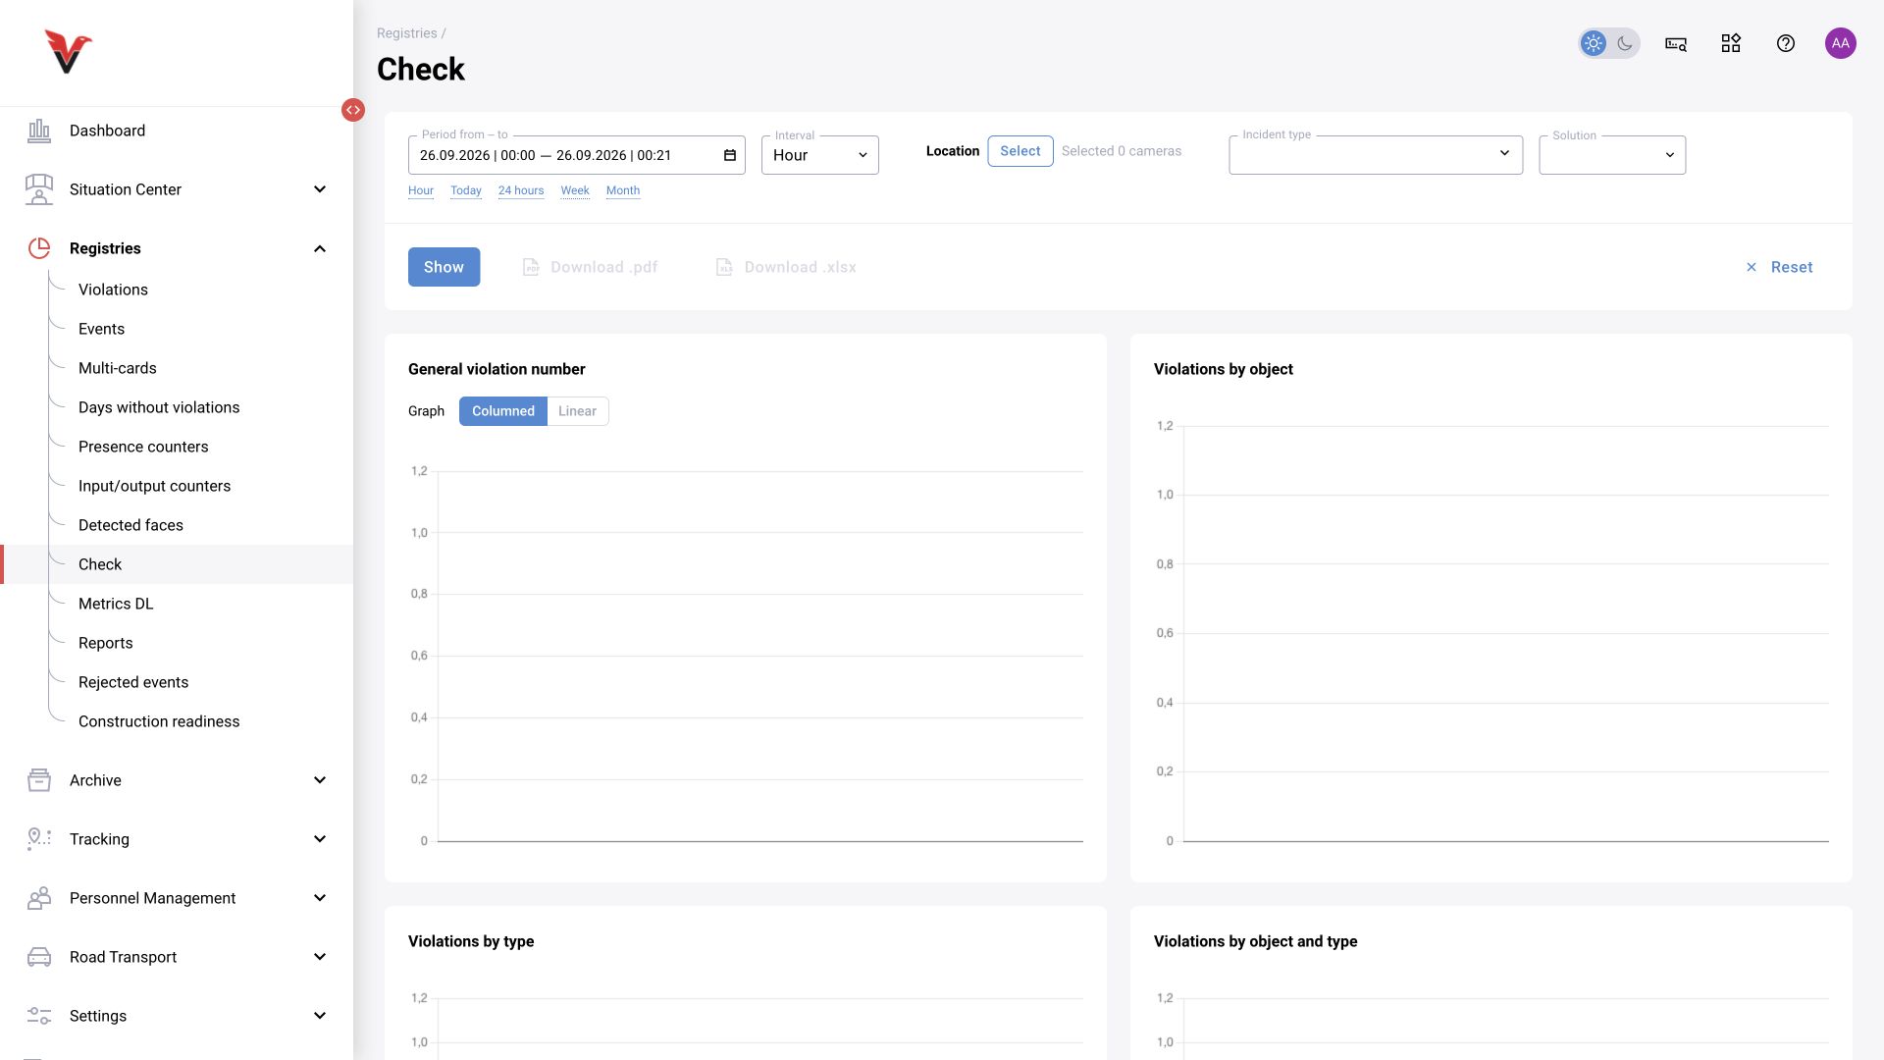Image resolution: width=1884 pixels, height=1060 pixels.
Task: Click the Road Transport car icon
Action: 39,957
